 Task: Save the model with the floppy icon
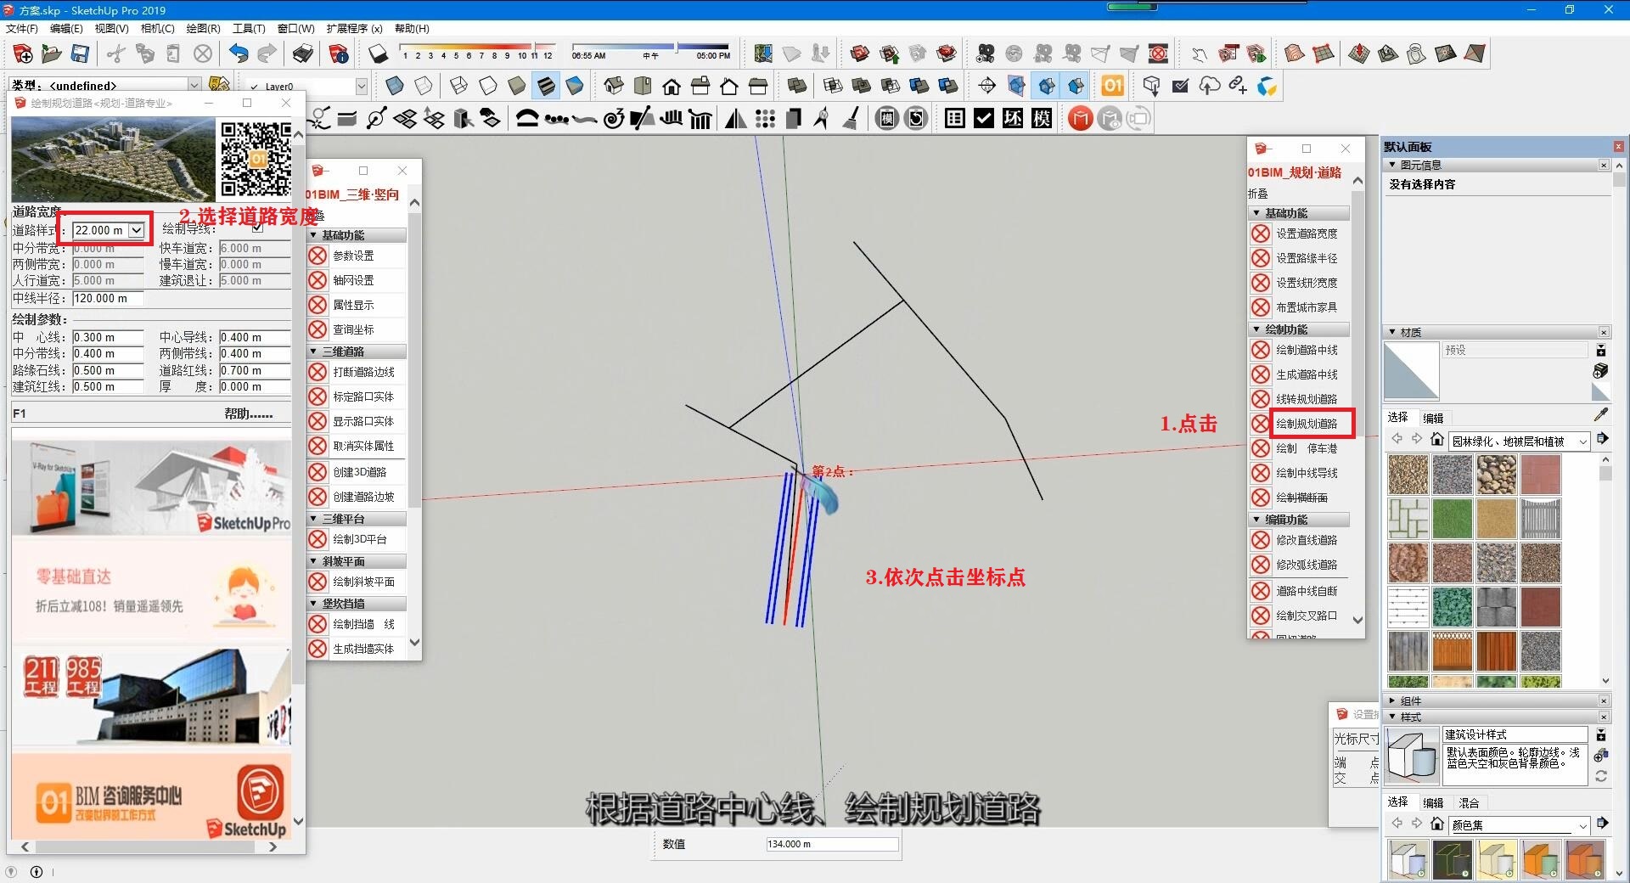[80, 54]
